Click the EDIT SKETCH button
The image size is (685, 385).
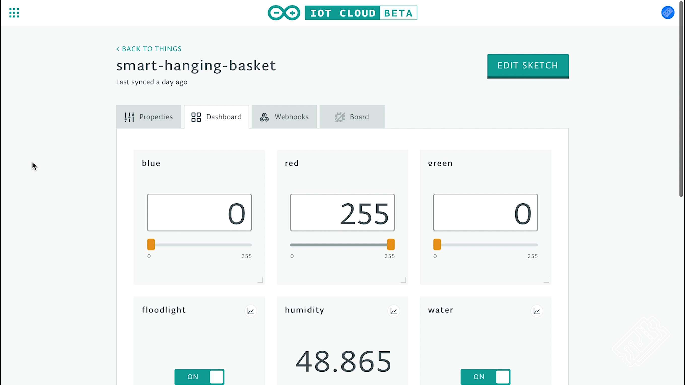pos(528,66)
